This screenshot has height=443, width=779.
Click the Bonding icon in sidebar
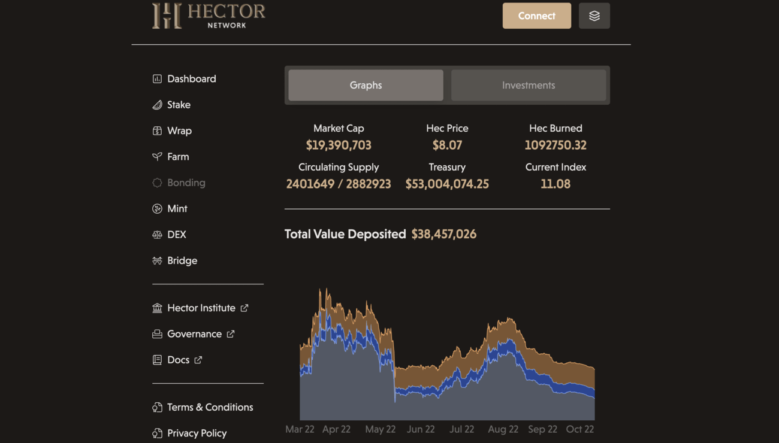point(157,183)
